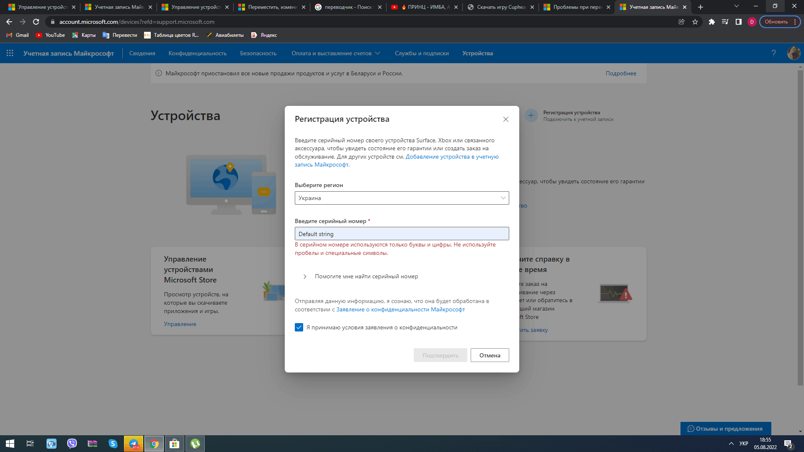Toggle Chrome side panel icon

point(738,22)
